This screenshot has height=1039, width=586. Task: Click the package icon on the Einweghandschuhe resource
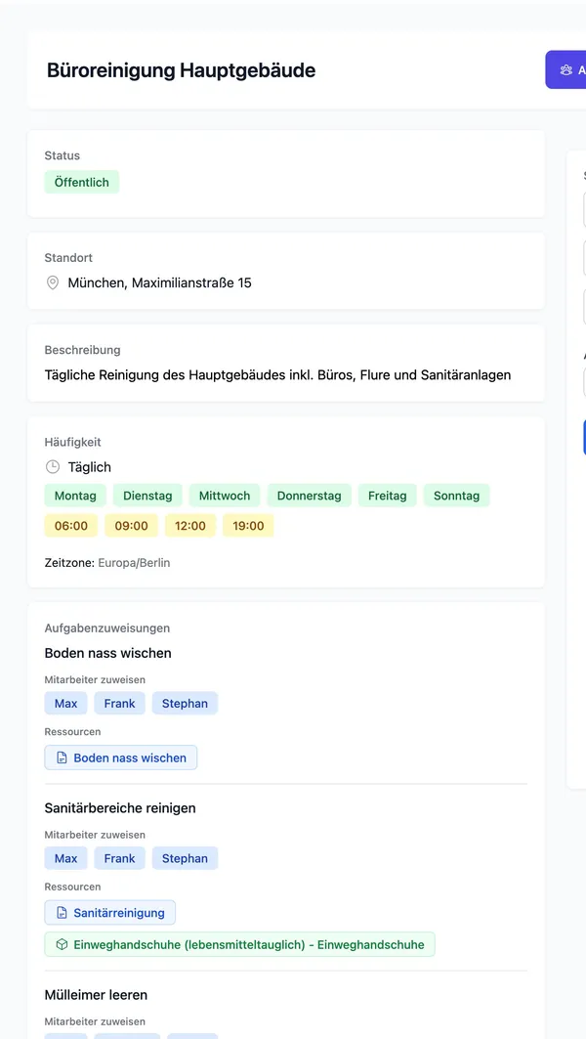[x=61, y=944]
